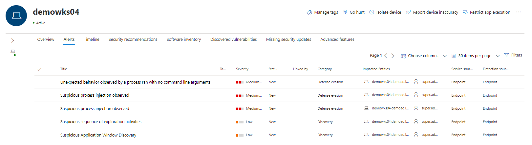Open the Suspicious sequence of exploration activities alert
The image size is (532, 145).
[x=101, y=122]
